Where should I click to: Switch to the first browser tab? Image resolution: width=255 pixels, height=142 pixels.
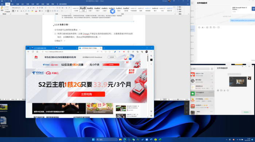(x=42, y=48)
